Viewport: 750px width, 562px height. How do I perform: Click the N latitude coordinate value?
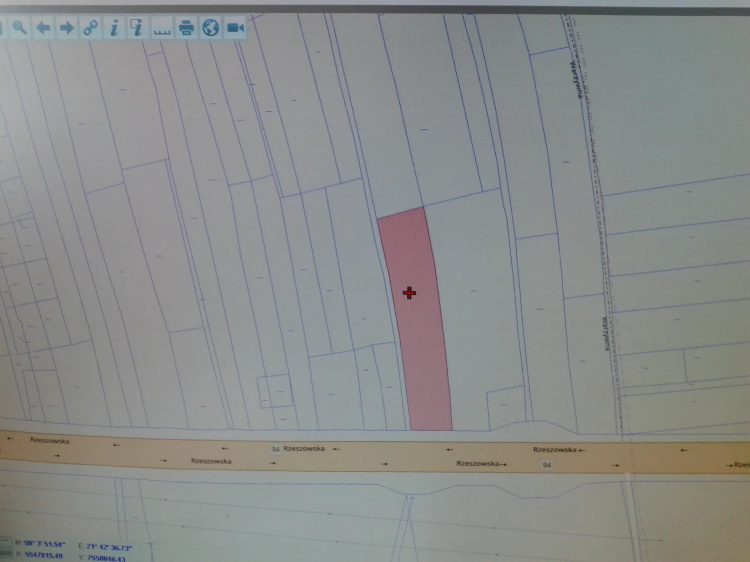coord(44,544)
